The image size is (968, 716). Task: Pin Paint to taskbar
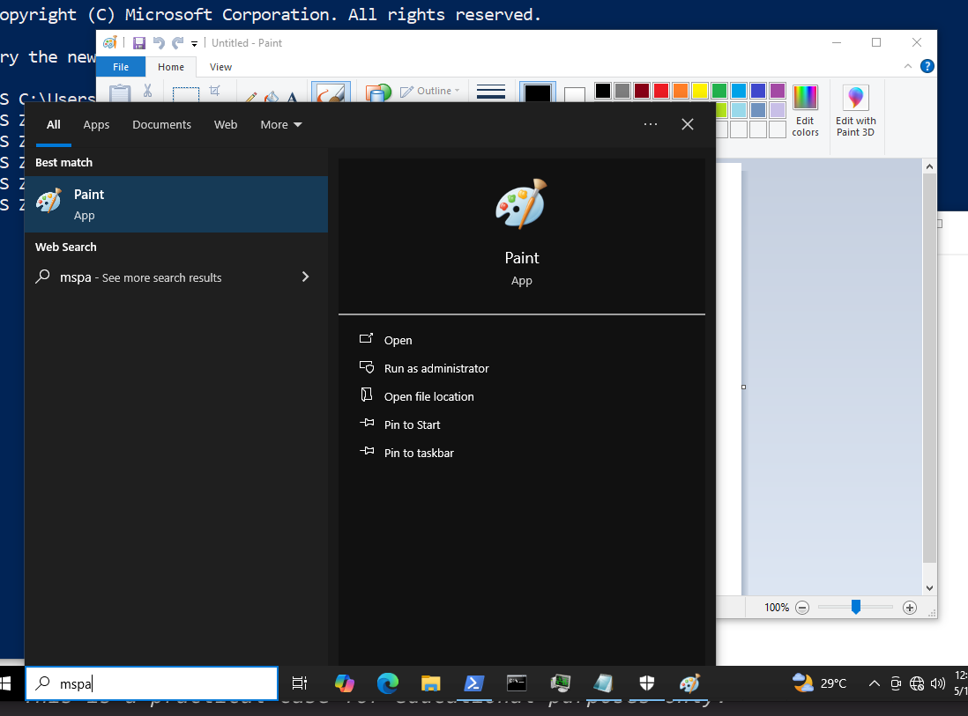tap(419, 453)
